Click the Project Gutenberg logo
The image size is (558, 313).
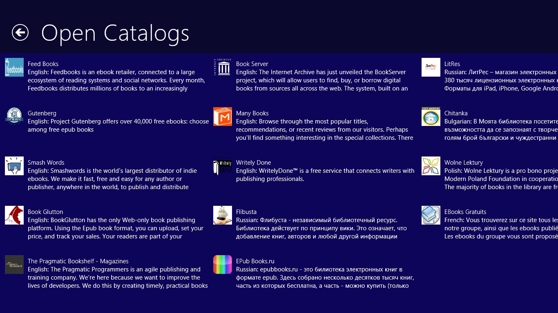pyautogui.click(x=14, y=116)
